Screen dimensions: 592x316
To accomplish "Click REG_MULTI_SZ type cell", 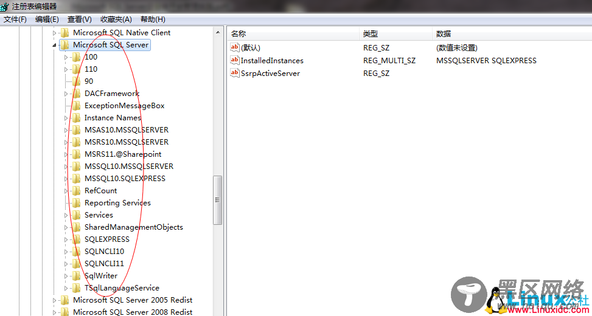I will pos(389,60).
